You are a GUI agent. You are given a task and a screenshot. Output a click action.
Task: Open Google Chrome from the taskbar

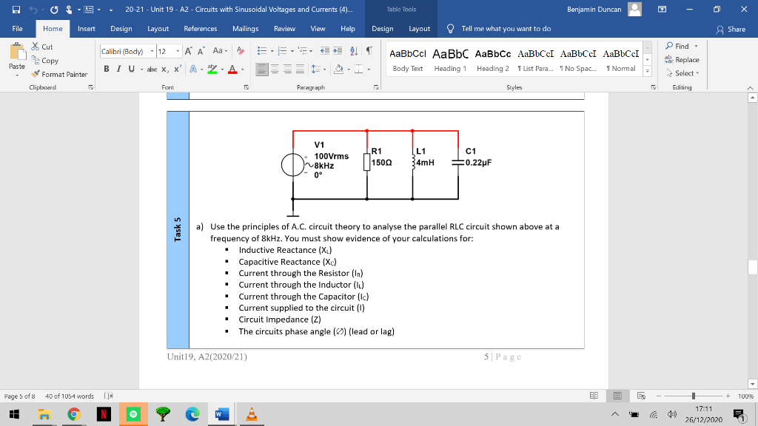click(x=74, y=414)
